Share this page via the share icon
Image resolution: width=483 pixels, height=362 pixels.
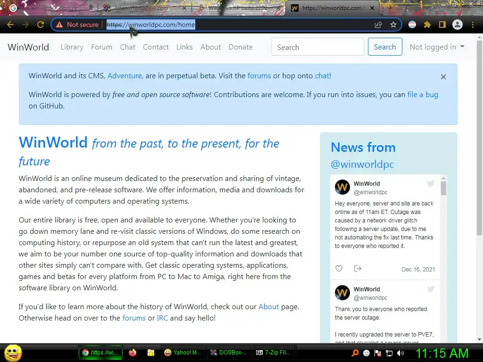click(x=378, y=25)
